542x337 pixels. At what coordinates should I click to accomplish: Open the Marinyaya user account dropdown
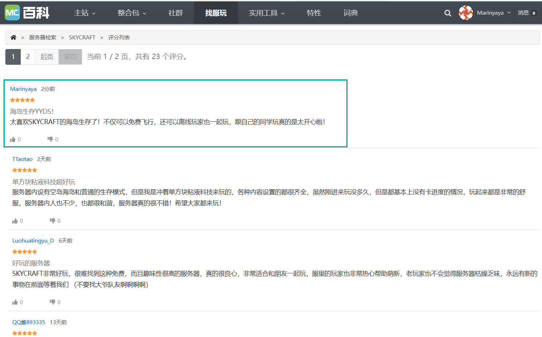[494, 13]
